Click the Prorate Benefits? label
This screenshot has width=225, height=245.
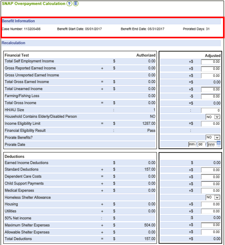point(19,138)
